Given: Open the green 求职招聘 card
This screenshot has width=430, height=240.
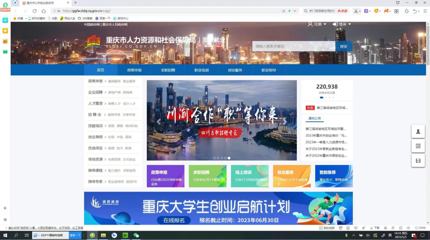Looking at the screenshot, I should (207, 176).
